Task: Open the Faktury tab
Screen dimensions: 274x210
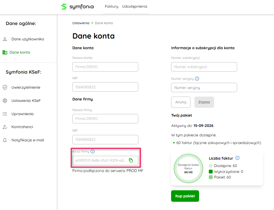Action: 111,6
